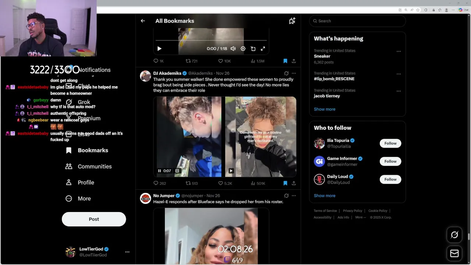Open Grok action on DJ Akademiks post
471x265 pixels.
(x=286, y=73)
